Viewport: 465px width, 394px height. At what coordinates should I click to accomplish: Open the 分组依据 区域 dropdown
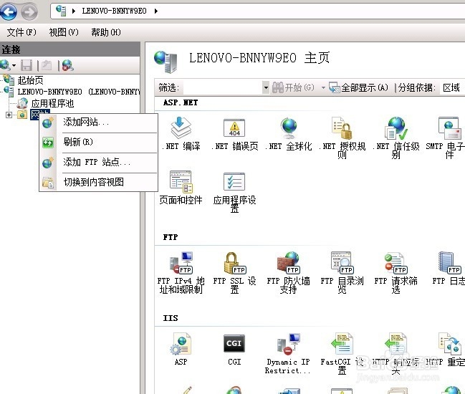coord(452,87)
